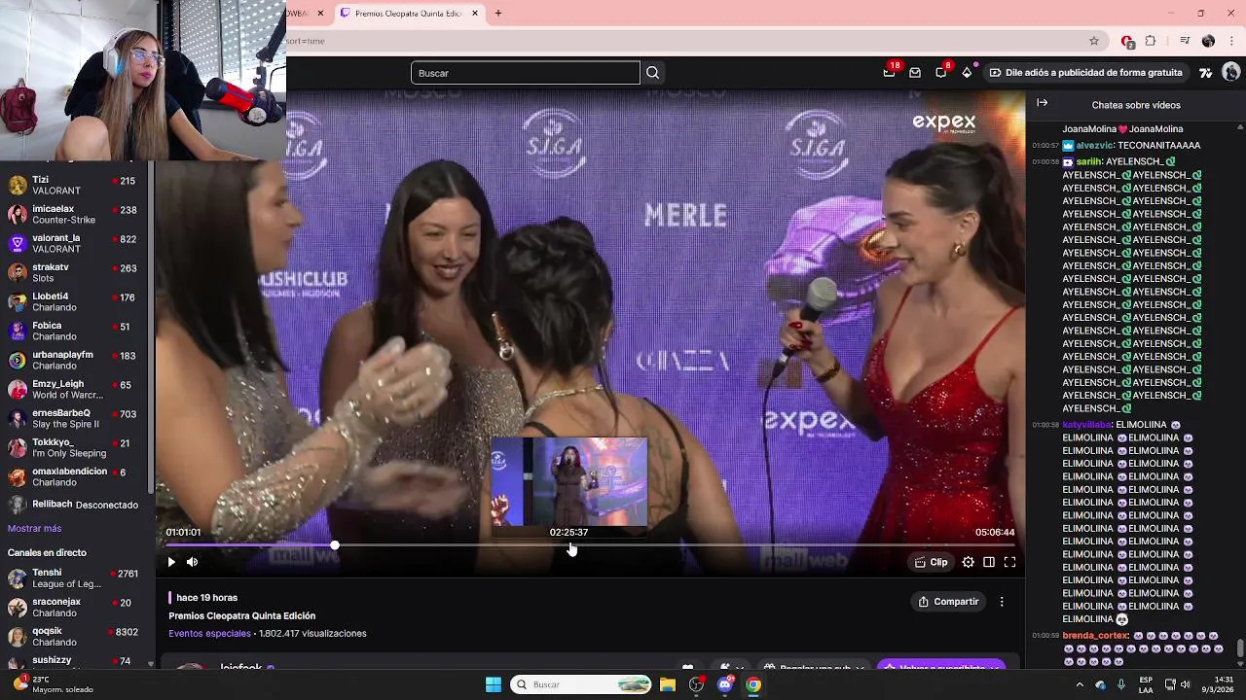The image size is (1246, 700).
Task: Expand followed channels with Mostrar más
Action: click(x=34, y=529)
